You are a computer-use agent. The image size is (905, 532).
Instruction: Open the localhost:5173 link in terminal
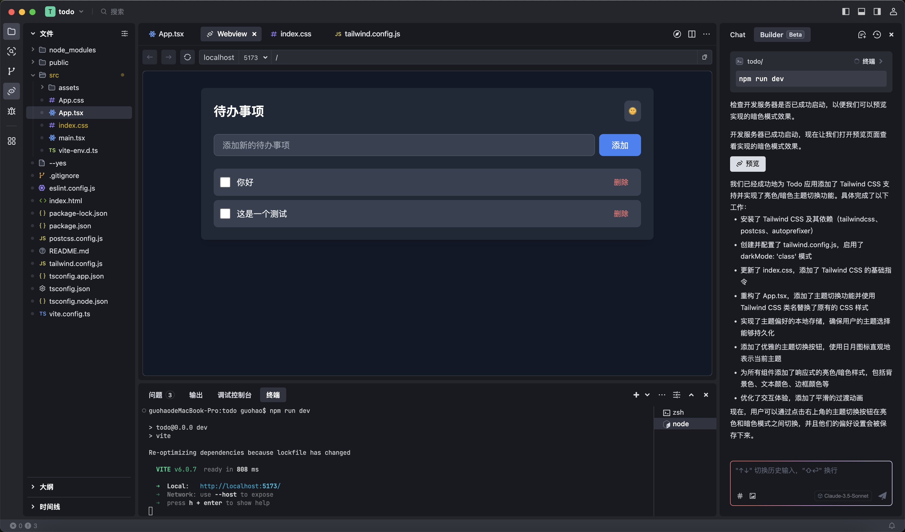click(240, 486)
